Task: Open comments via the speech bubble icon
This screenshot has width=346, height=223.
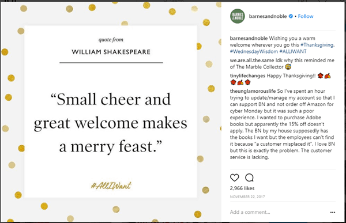Action: tap(249, 177)
